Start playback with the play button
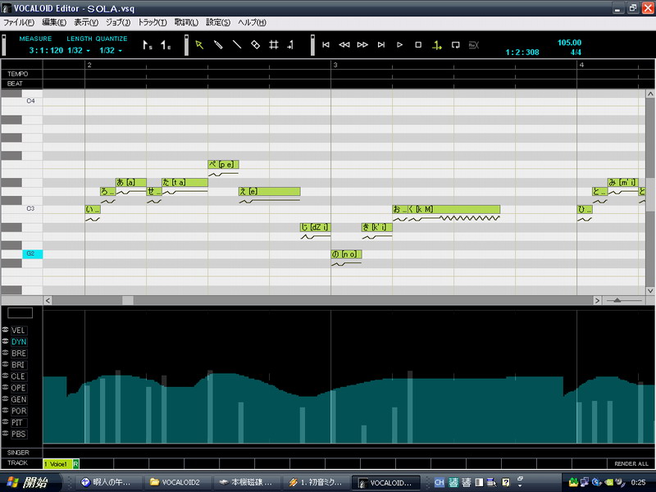This screenshot has width=656, height=492. [399, 45]
